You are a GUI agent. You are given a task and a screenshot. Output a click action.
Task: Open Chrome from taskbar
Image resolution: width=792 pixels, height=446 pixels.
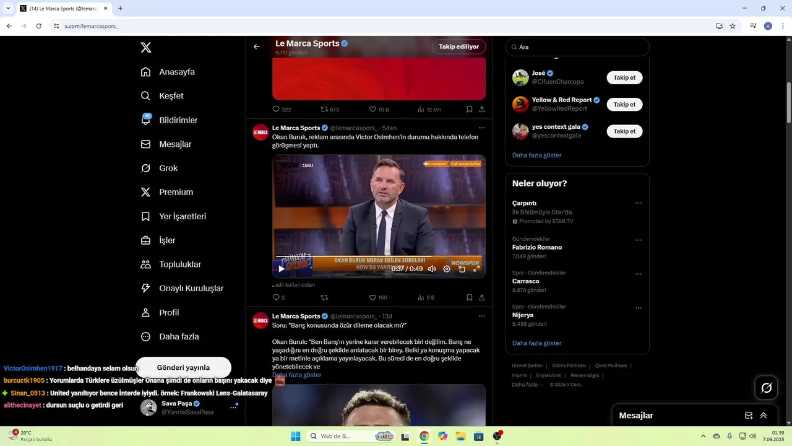pos(424,436)
